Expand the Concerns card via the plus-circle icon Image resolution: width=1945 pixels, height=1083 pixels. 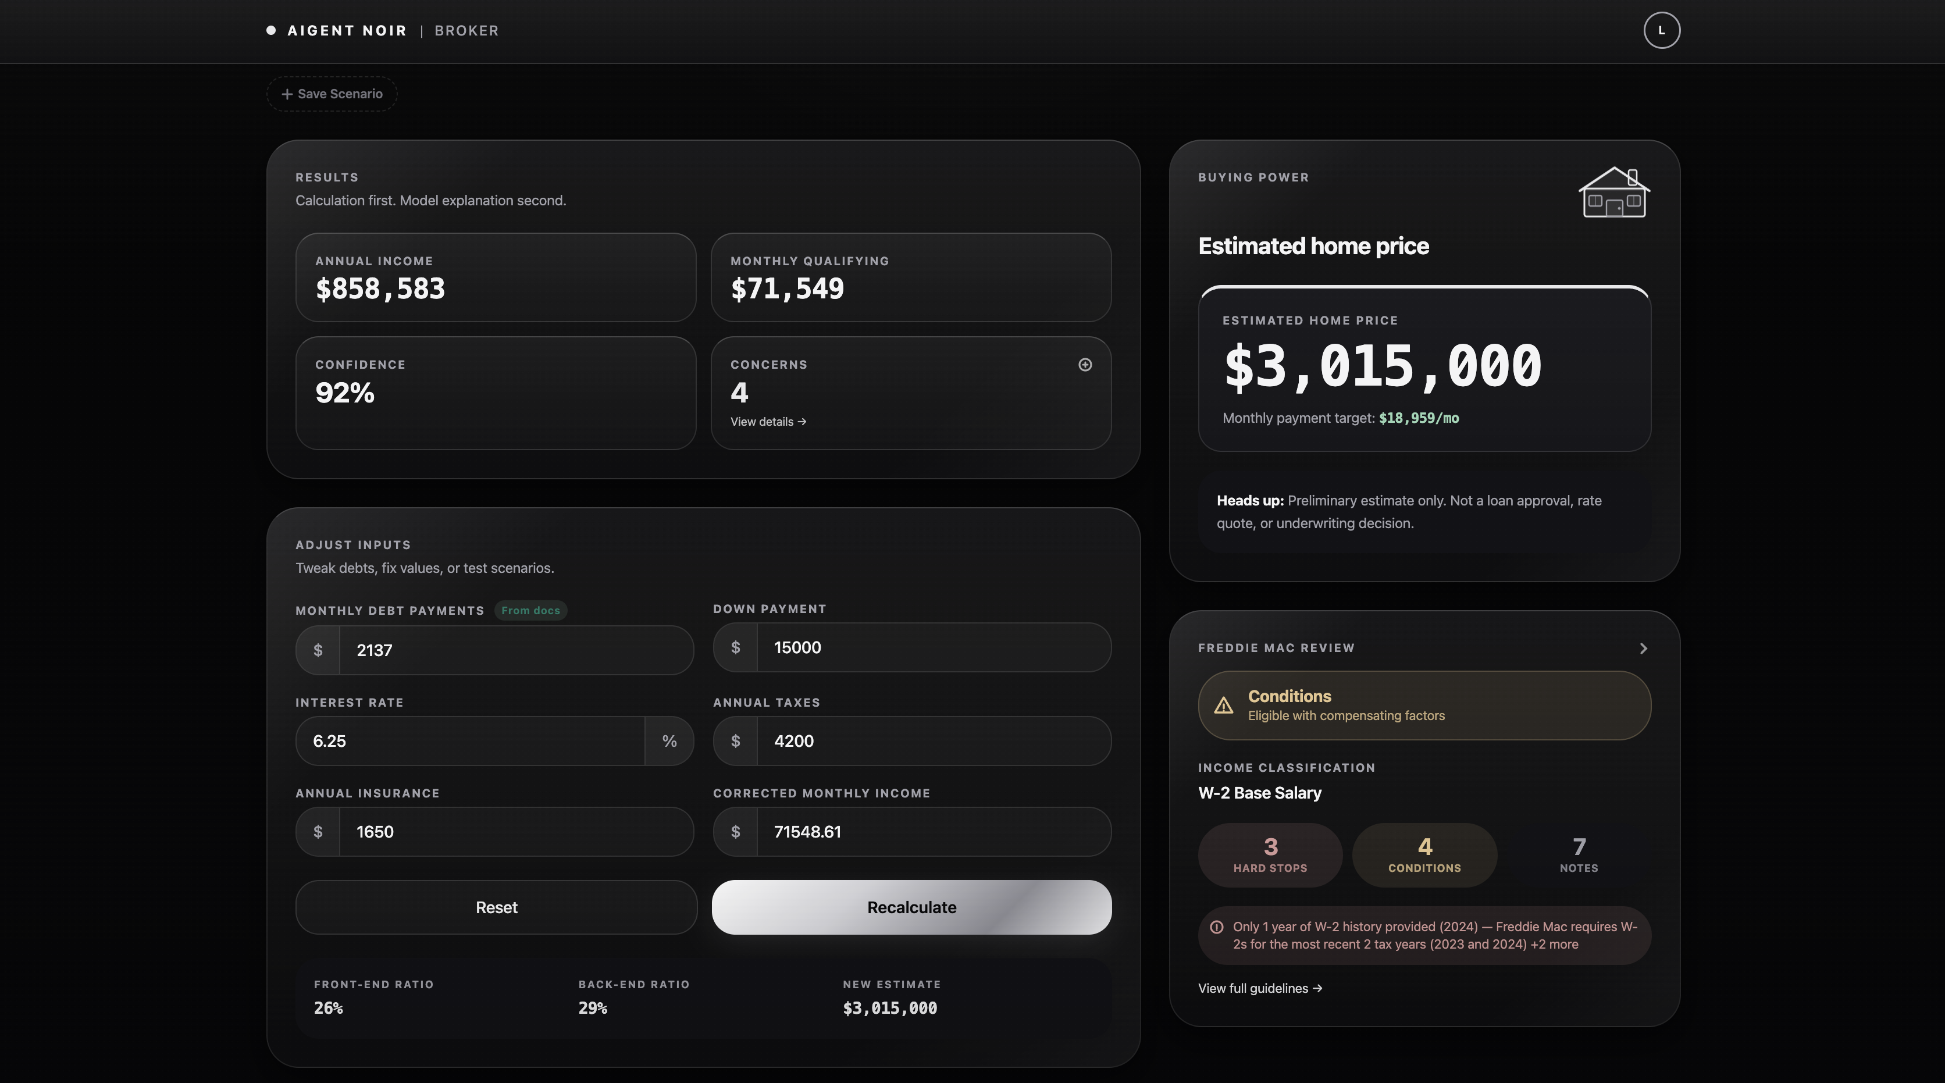[x=1085, y=365]
